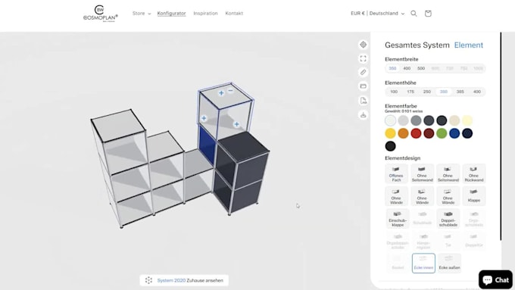The width and height of the screenshot is (515, 290).
Task: Set element height to 400
Action: (x=477, y=92)
